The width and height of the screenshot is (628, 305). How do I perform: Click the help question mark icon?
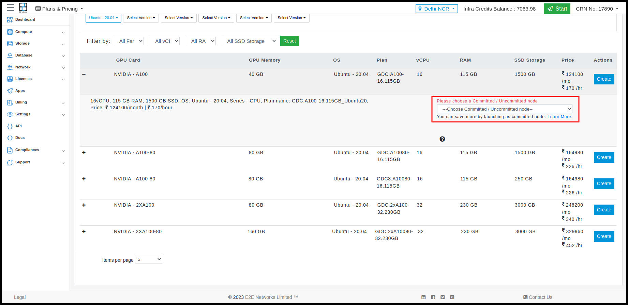tap(442, 139)
